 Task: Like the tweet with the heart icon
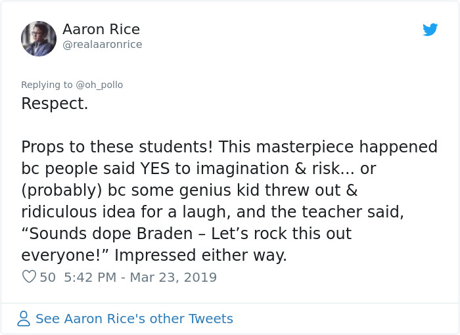point(29,277)
